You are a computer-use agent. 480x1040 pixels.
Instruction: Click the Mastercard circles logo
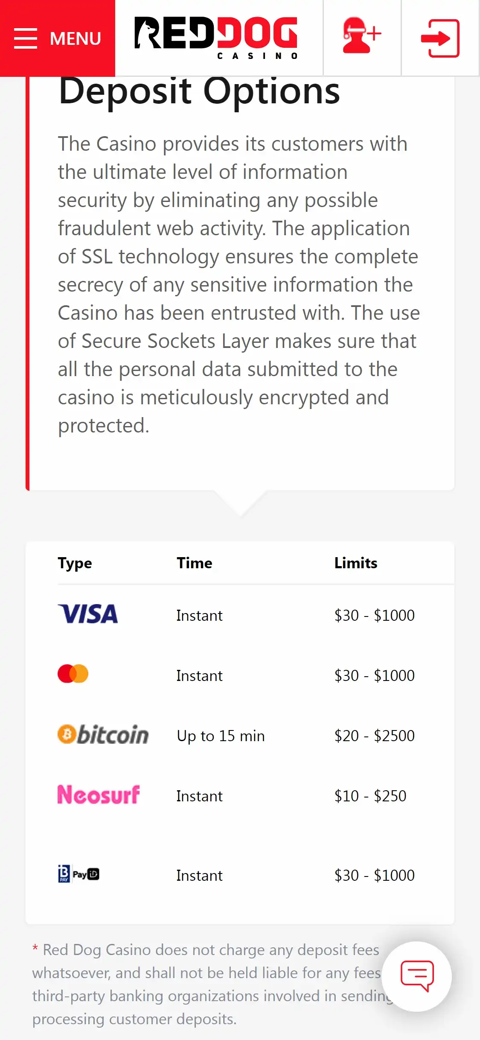pos(73,674)
